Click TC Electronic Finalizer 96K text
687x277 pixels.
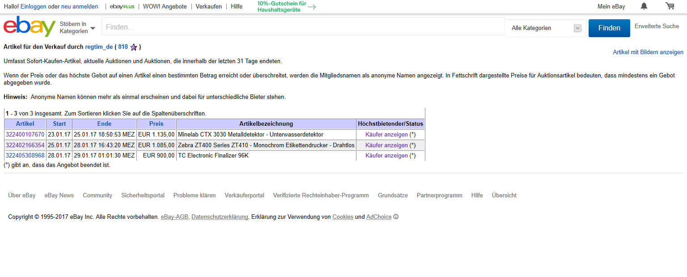click(x=213, y=156)
